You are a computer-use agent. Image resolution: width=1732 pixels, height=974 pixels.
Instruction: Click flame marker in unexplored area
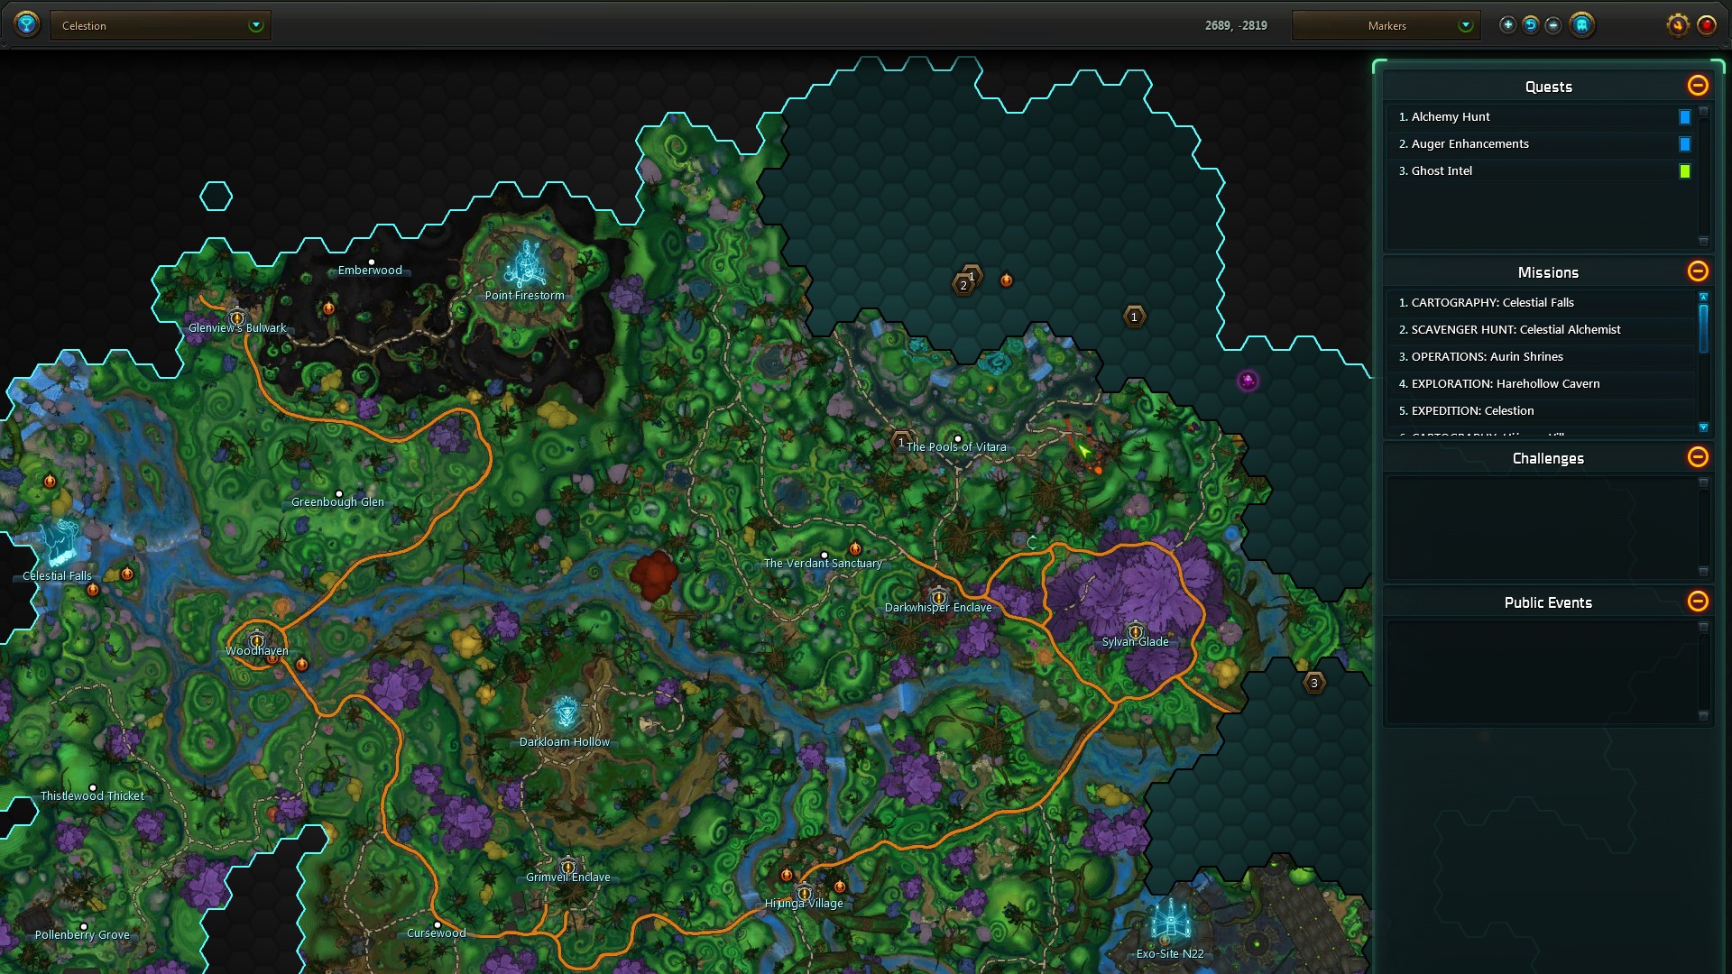pos(1006,280)
